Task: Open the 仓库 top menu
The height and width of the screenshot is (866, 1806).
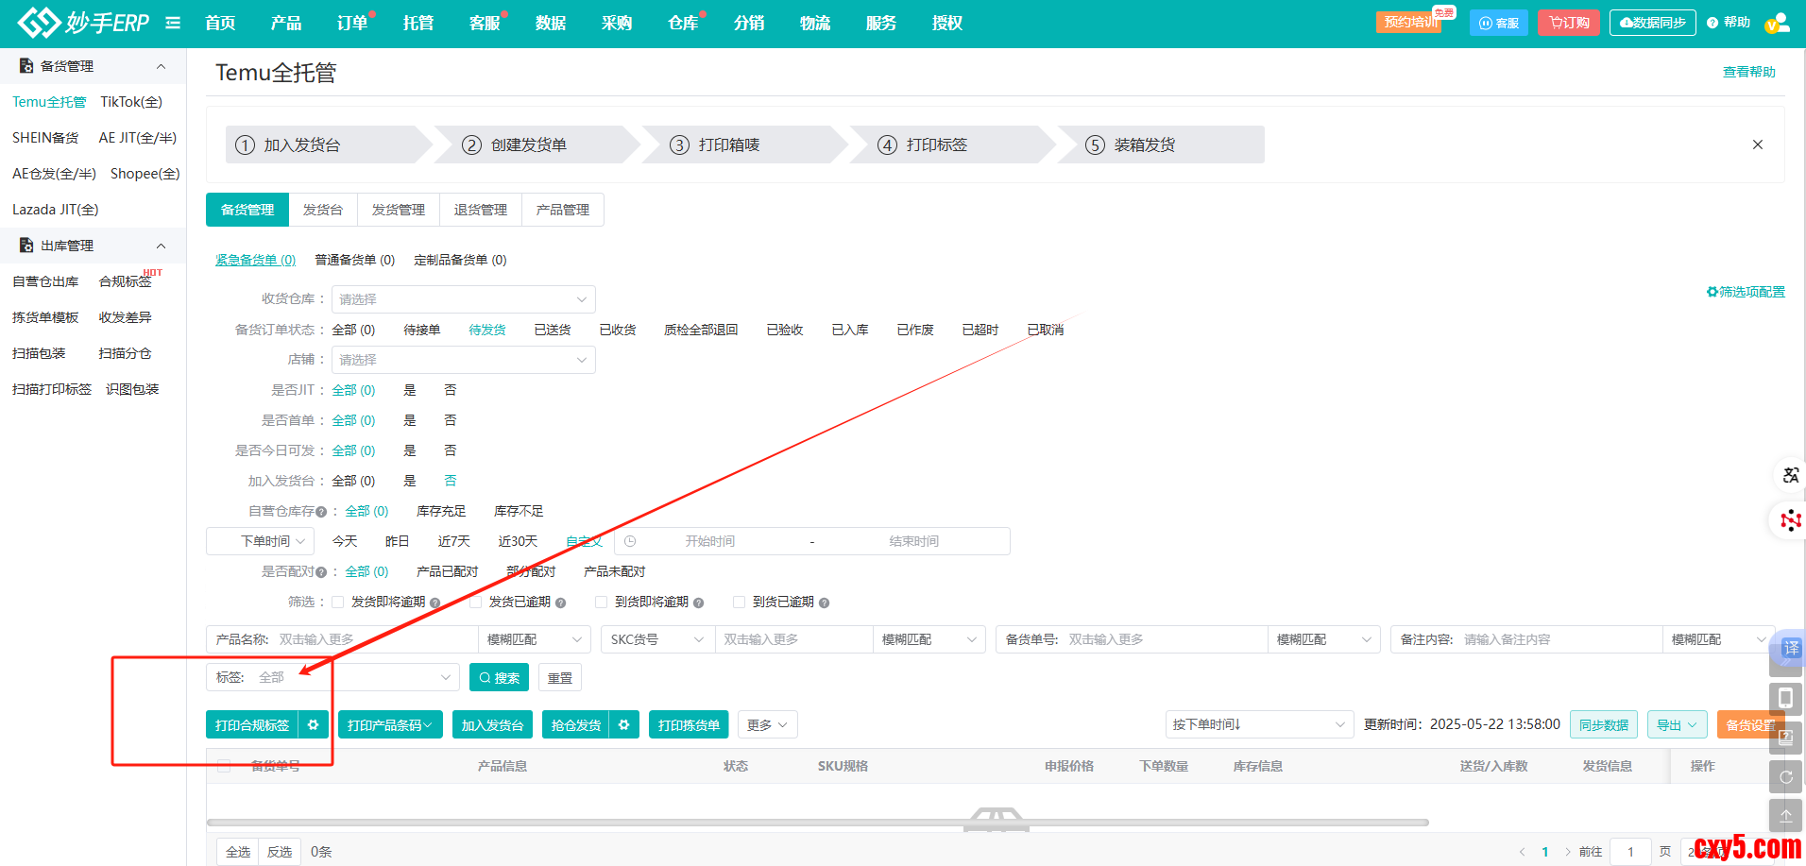Action: click(x=682, y=23)
